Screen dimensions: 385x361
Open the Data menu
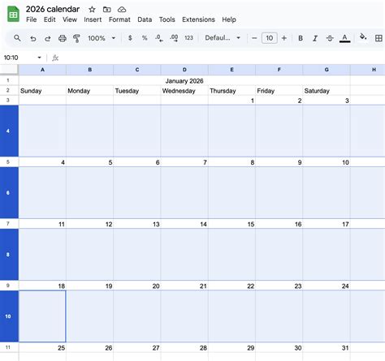coord(145,19)
